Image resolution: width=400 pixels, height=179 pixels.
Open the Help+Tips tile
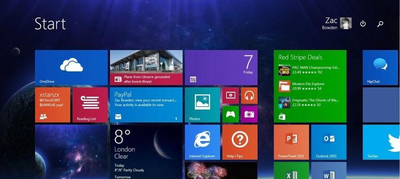[240, 142]
